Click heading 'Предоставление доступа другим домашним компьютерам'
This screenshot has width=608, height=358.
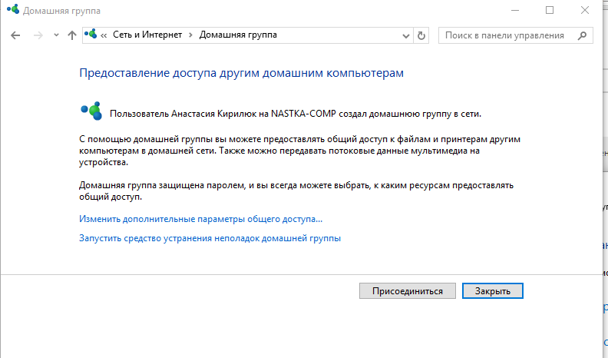[x=241, y=73]
